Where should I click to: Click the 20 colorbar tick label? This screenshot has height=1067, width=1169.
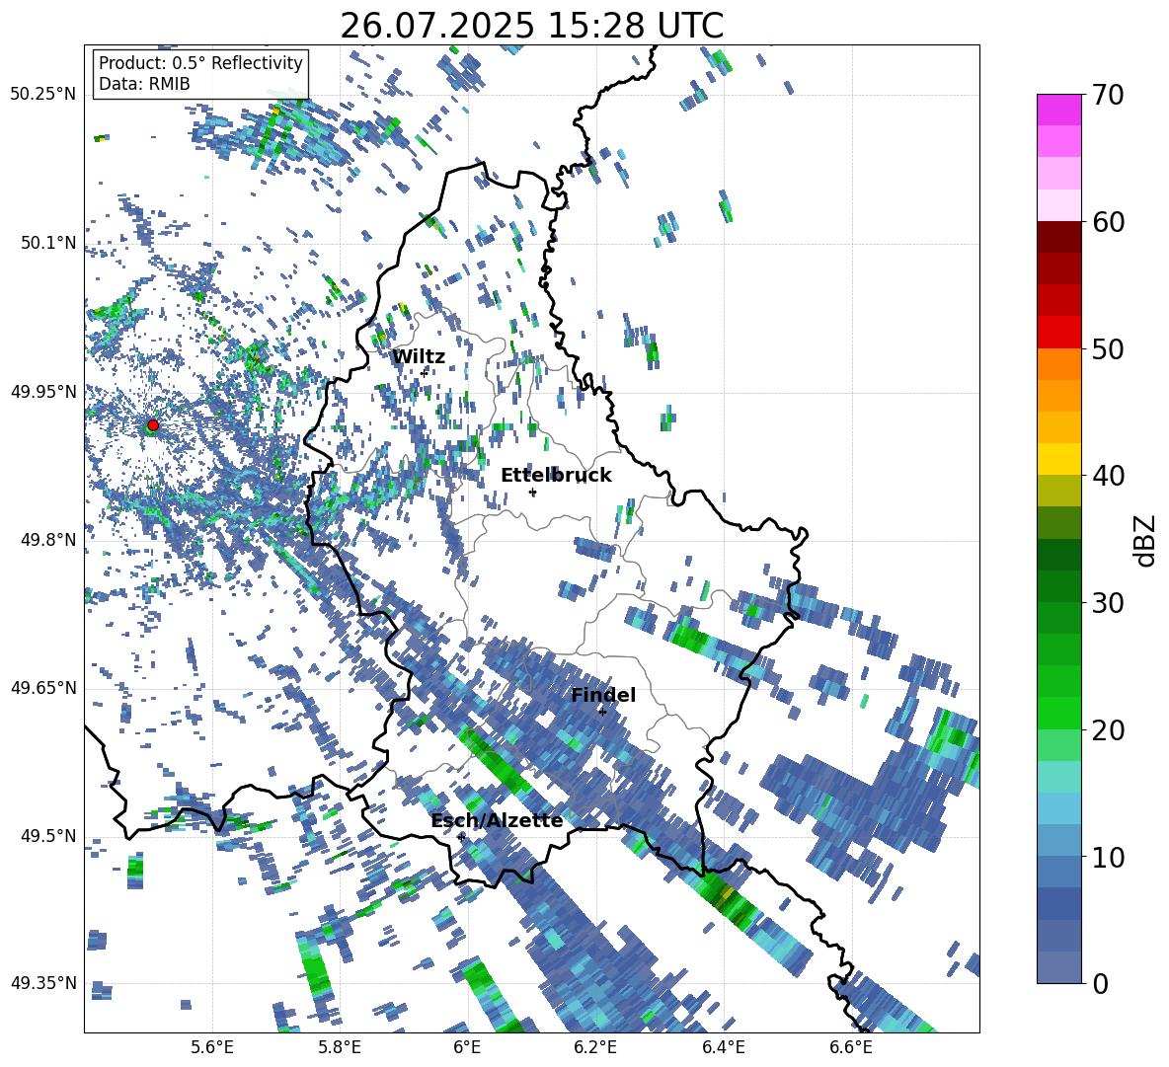(x=1107, y=729)
